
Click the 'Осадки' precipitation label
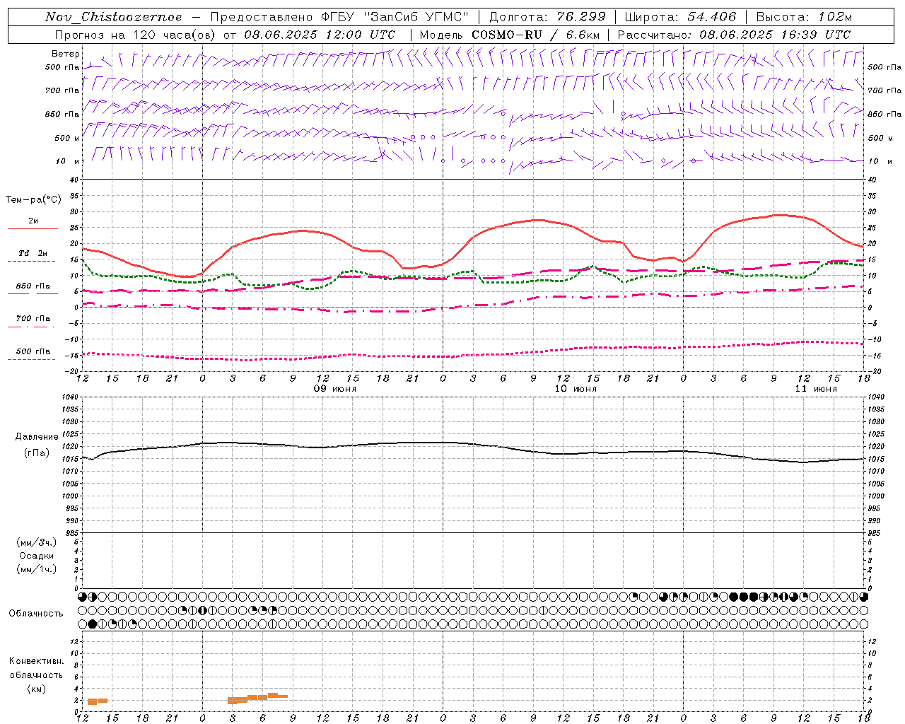click(x=37, y=556)
